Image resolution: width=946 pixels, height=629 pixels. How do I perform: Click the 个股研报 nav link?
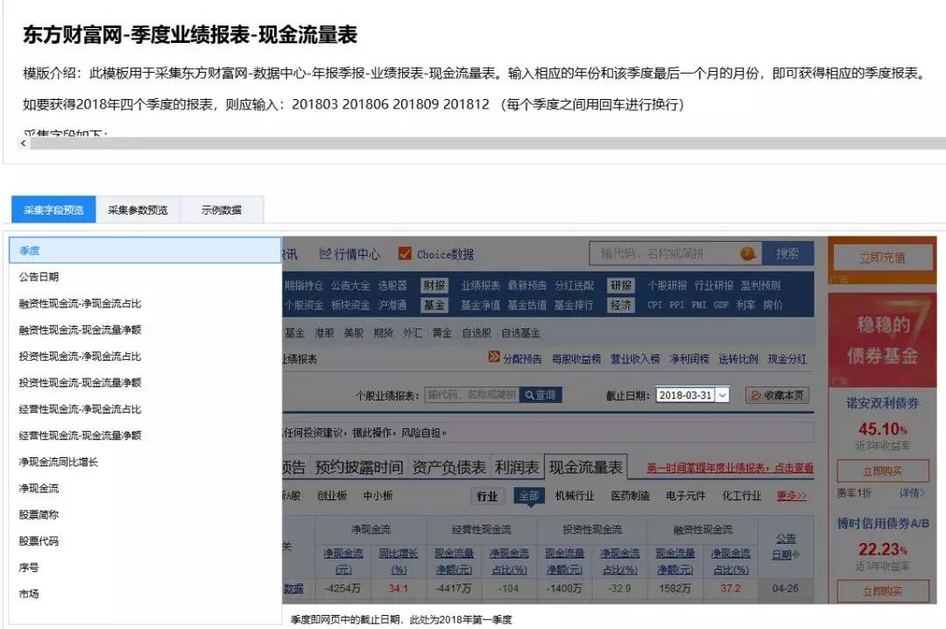coord(667,286)
